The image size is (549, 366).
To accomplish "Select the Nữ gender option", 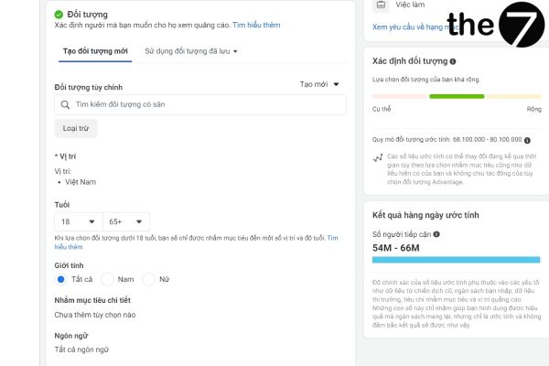I will tap(150, 278).
